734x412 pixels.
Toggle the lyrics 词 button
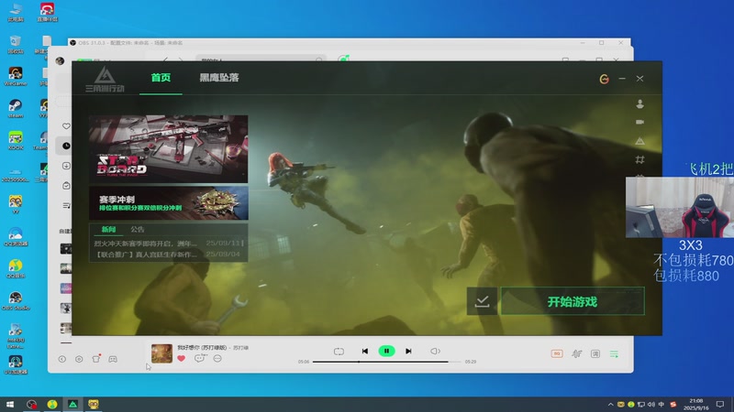coord(595,354)
